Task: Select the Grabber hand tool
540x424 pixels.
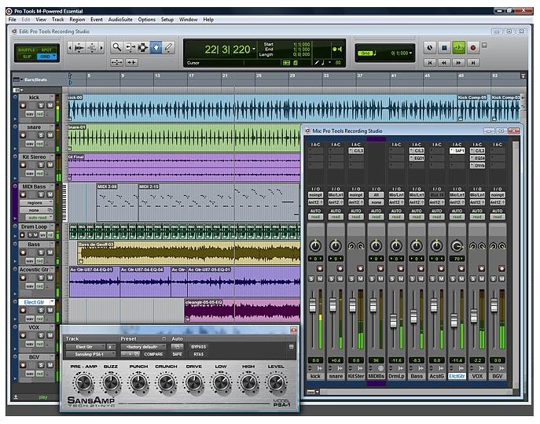Action: [156, 47]
